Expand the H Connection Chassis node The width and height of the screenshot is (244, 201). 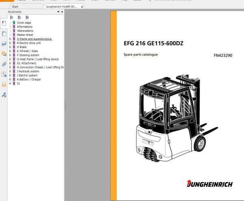pos(10,67)
